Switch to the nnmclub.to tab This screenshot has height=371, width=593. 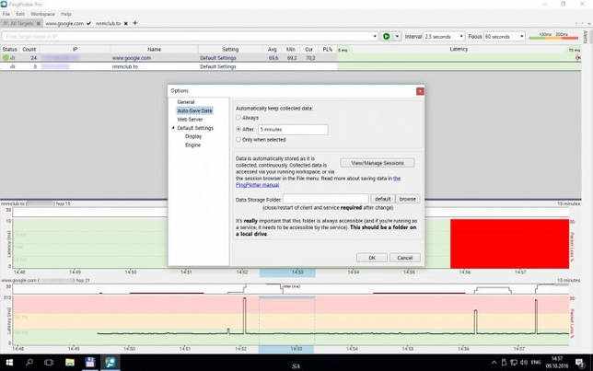click(108, 23)
